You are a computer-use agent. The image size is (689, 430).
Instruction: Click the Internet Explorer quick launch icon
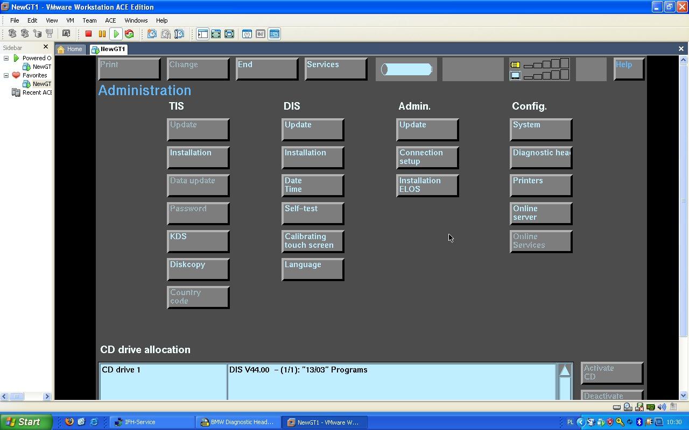(x=94, y=422)
